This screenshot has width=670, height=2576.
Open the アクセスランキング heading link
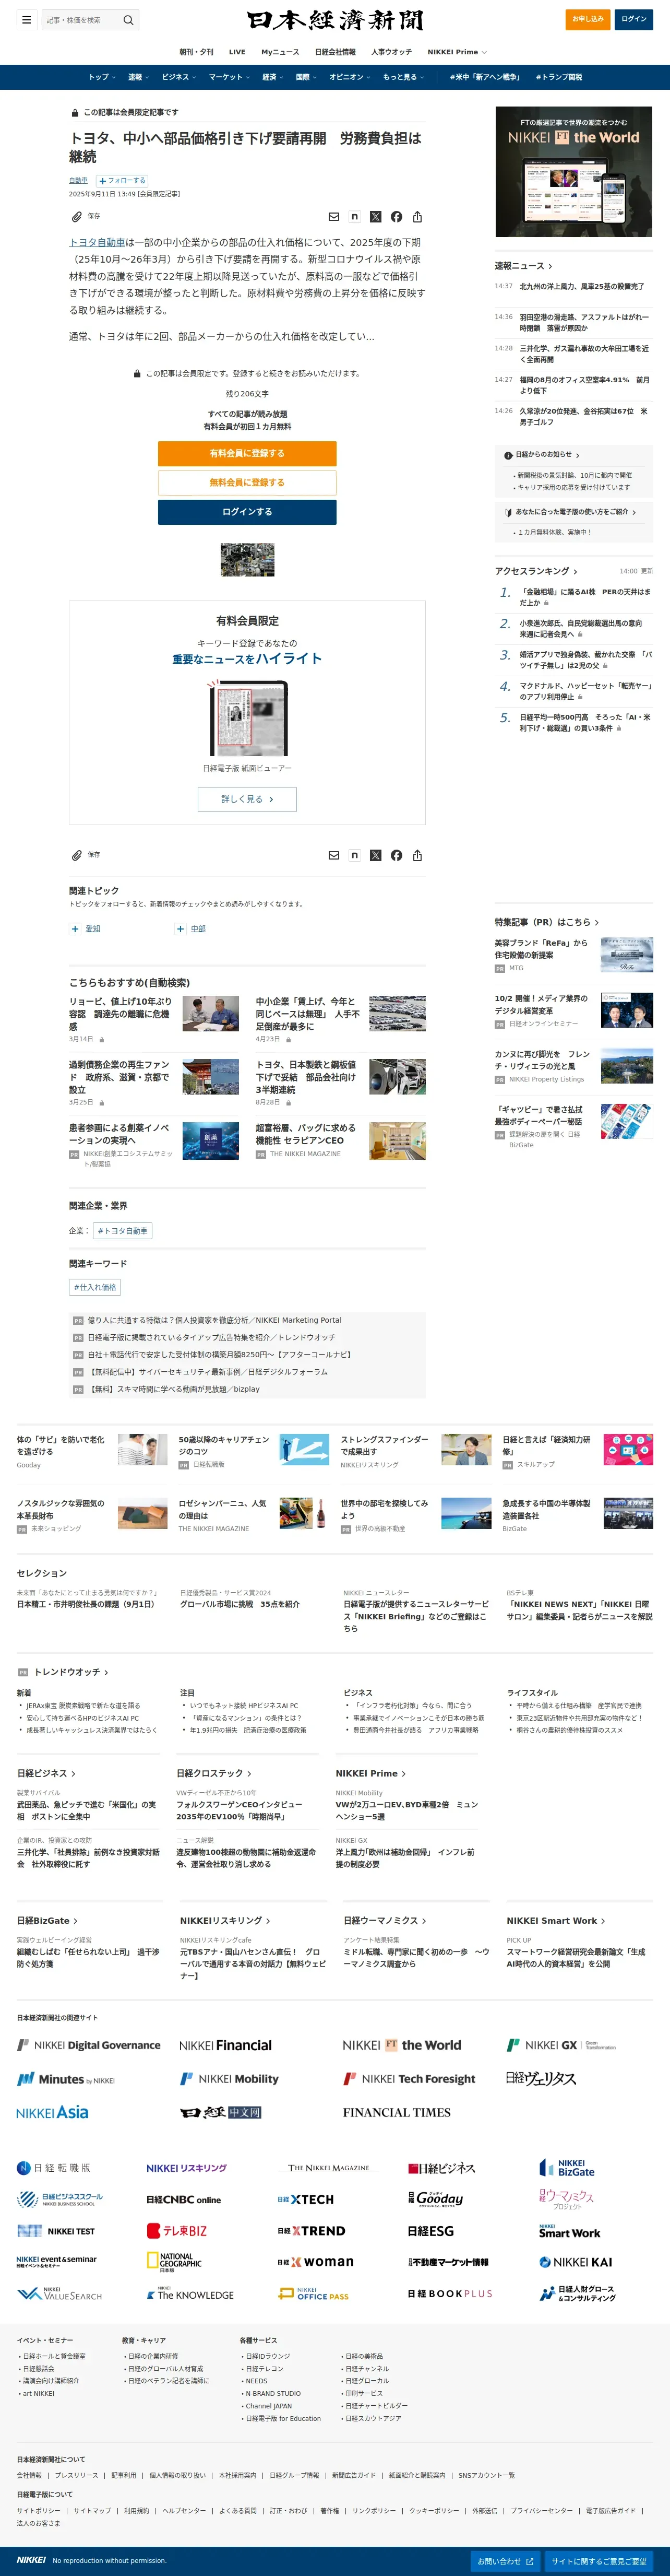(536, 571)
